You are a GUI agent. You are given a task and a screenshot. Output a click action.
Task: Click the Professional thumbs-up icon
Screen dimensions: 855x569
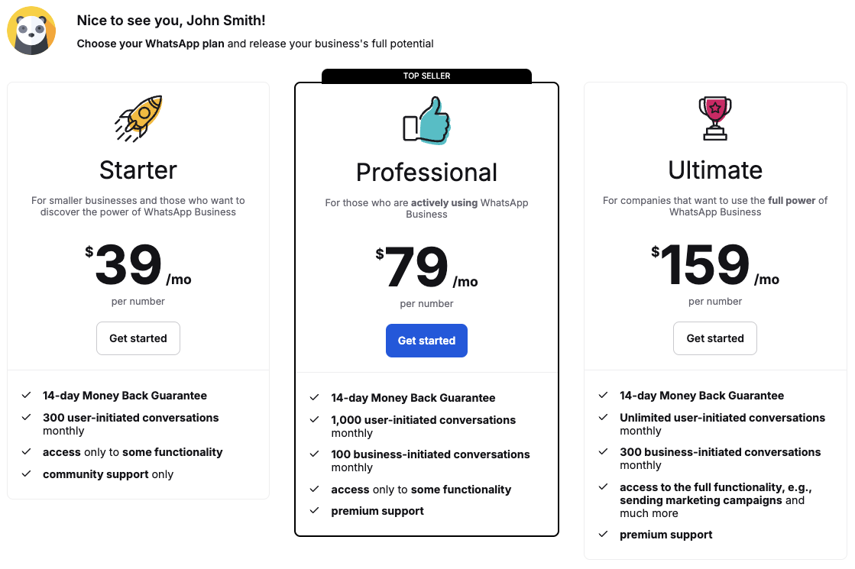426,120
